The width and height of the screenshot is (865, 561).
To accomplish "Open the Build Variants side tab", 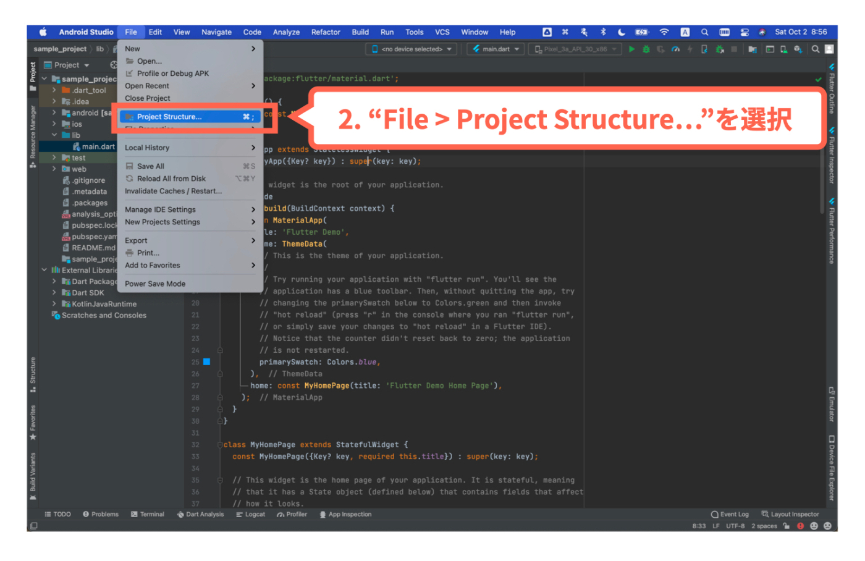I will tap(33, 476).
